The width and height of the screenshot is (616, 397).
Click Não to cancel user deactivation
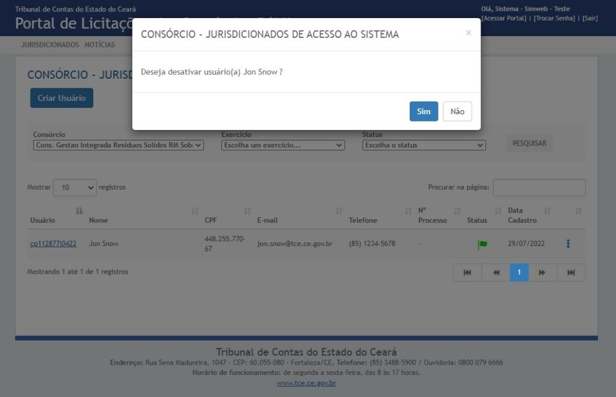457,111
